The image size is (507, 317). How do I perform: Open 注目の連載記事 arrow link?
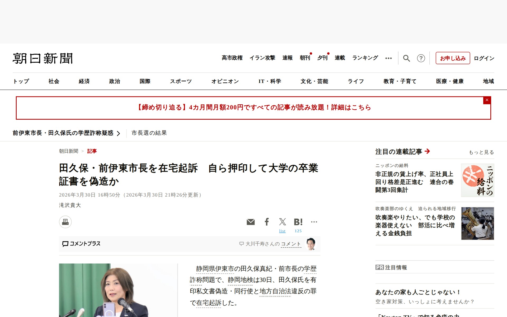427,151
